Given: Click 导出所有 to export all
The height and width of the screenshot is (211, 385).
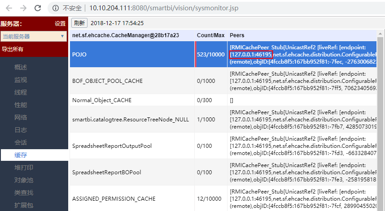Looking at the screenshot, I should click(x=13, y=49).
